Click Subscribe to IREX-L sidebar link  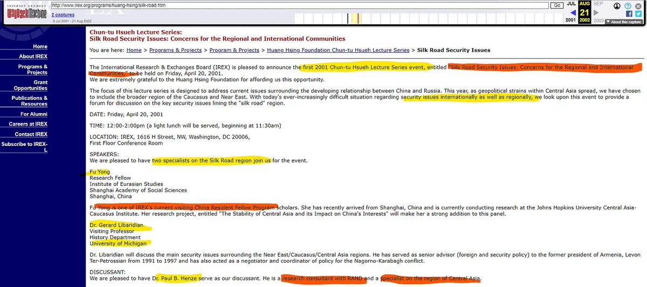(x=25, y=148)
